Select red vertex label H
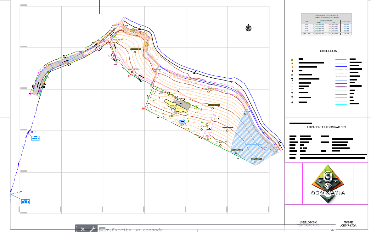Screen dimensions: 371x232 [143, 108]
